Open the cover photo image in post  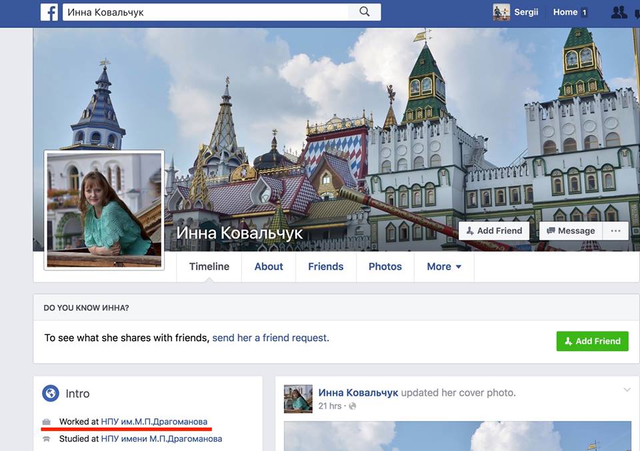click(457, 436)
